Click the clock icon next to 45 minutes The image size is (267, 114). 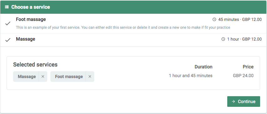pos(214,20)
